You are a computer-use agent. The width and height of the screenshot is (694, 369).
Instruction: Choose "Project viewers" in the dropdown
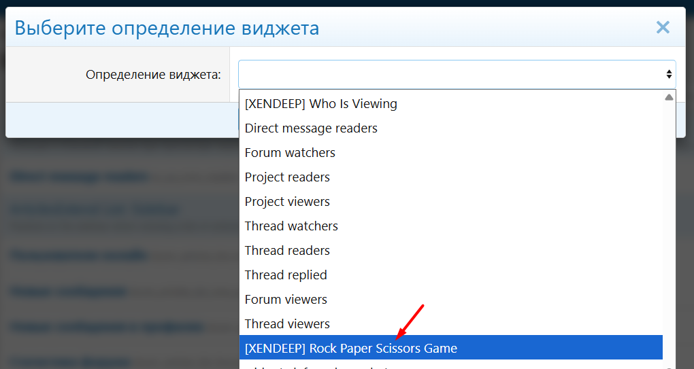coord(287,202)
